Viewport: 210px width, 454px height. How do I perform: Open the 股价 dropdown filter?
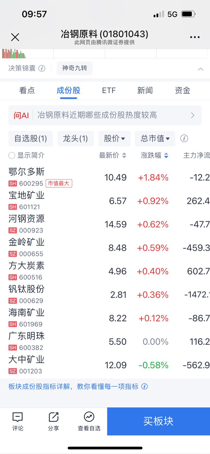point(114,139)
